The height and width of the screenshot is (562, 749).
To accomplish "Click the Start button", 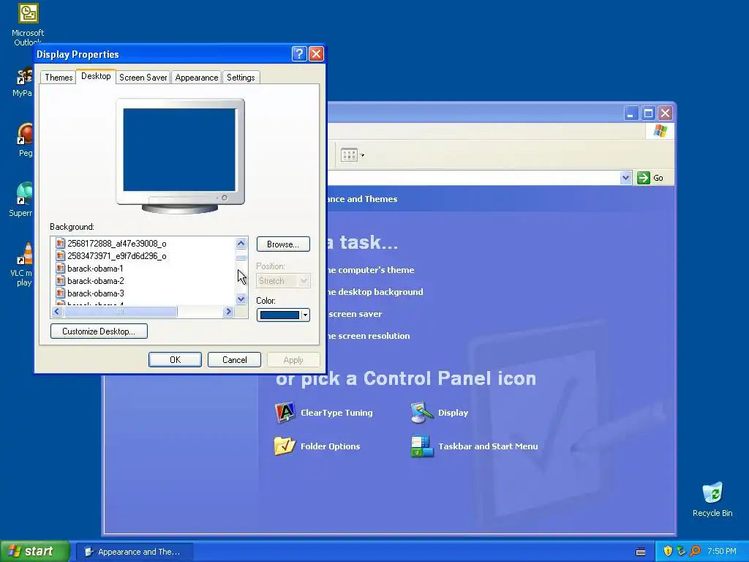I will (x=35, y=551).
